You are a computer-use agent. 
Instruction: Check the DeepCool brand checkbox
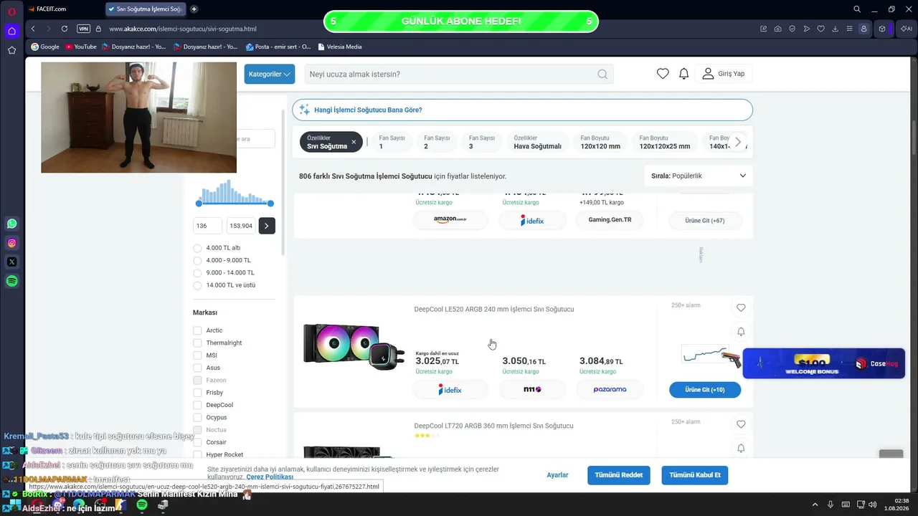tap(197, 405)
